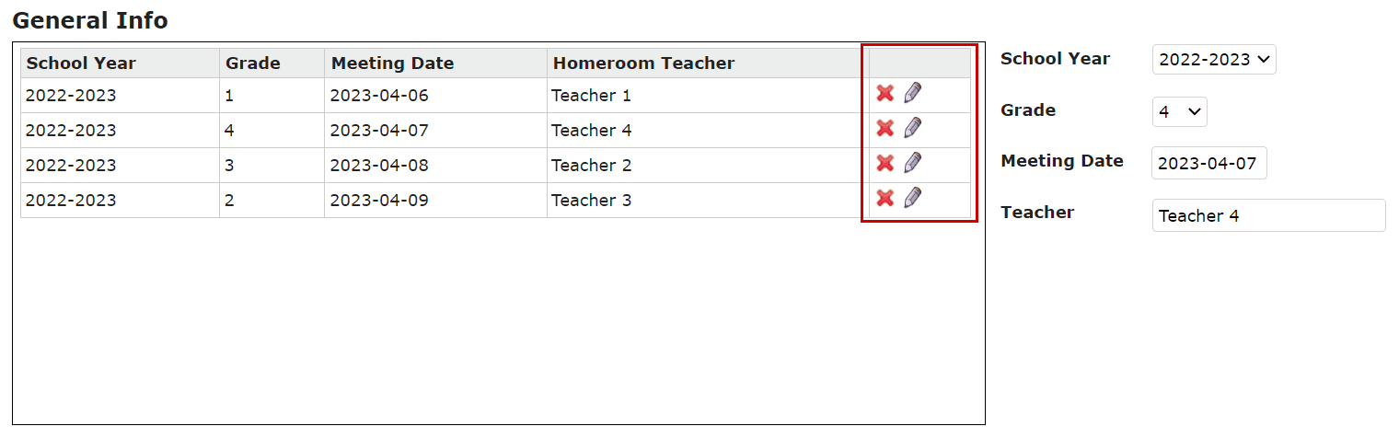This screenshot has height=438, width=1399.
Task: Select the 2023-04-09 meeting date cell
Action: click(x=435, y=201)
